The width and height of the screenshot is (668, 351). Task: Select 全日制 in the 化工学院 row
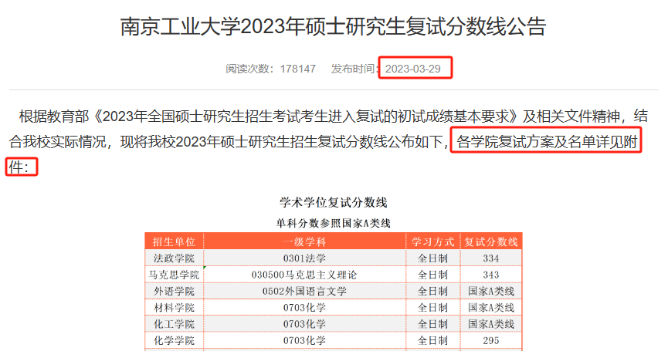(x=432, y=324)
